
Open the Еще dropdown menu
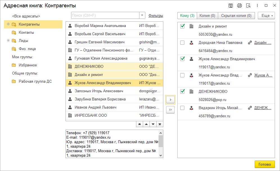coord(266,16)
